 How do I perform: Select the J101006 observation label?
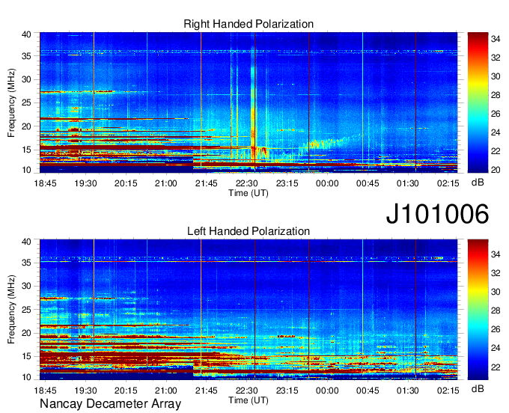tap(437, 214)
